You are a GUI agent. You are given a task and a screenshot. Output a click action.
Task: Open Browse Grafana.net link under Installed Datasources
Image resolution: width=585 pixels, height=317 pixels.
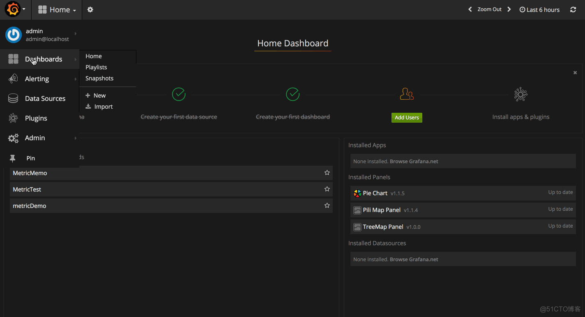[414, 259]
